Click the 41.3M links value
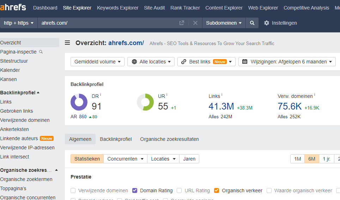 pos(221,106)
